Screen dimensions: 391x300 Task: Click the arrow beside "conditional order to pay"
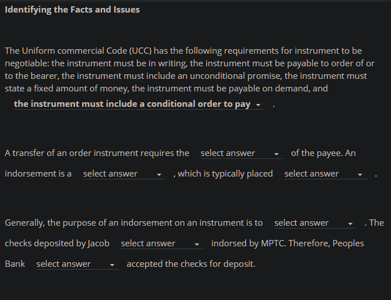pyautogui.click(x=258, y=105)
